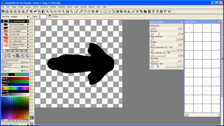This screenshot has width=224, height=126.
Task: Click the Red color channel slider
Action: point(15,78)
